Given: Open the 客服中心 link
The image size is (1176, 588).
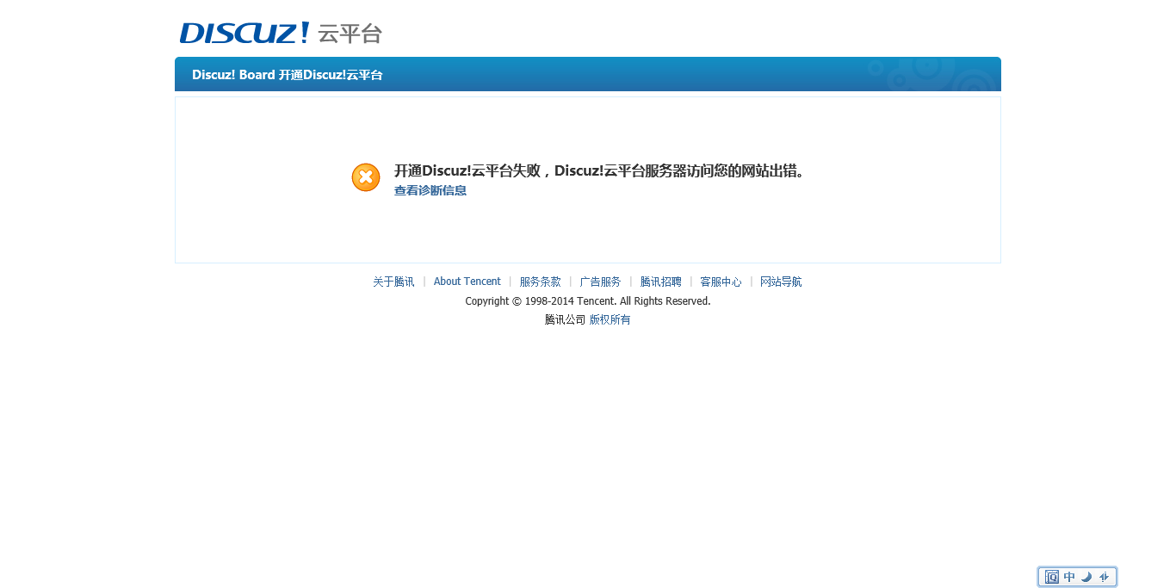Looking at the screenshot, I should (721, 282).
